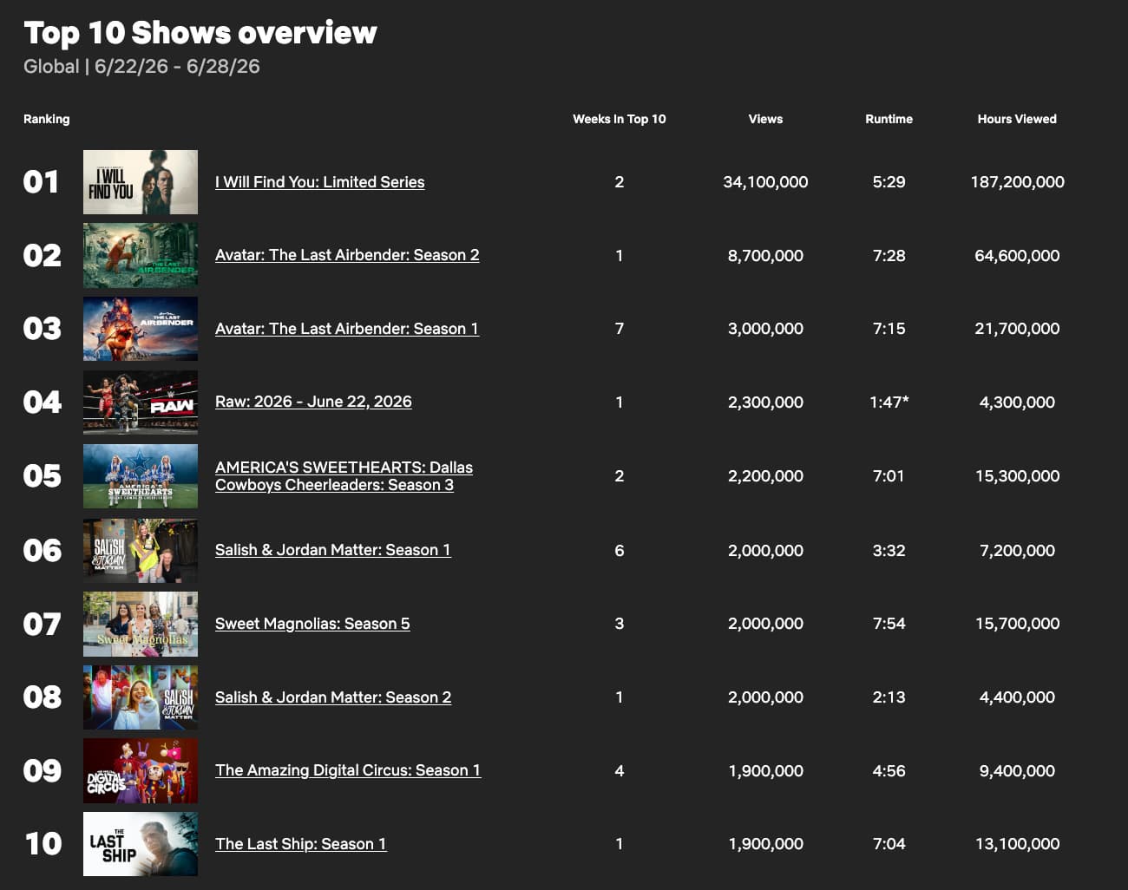The height and width of the screenshot is (890, 1128).
Task: Click the 3:32 runtime value
Action: coord(889,551)
